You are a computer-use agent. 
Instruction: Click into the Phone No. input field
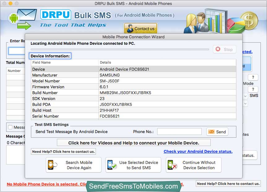tap(179, 131)
